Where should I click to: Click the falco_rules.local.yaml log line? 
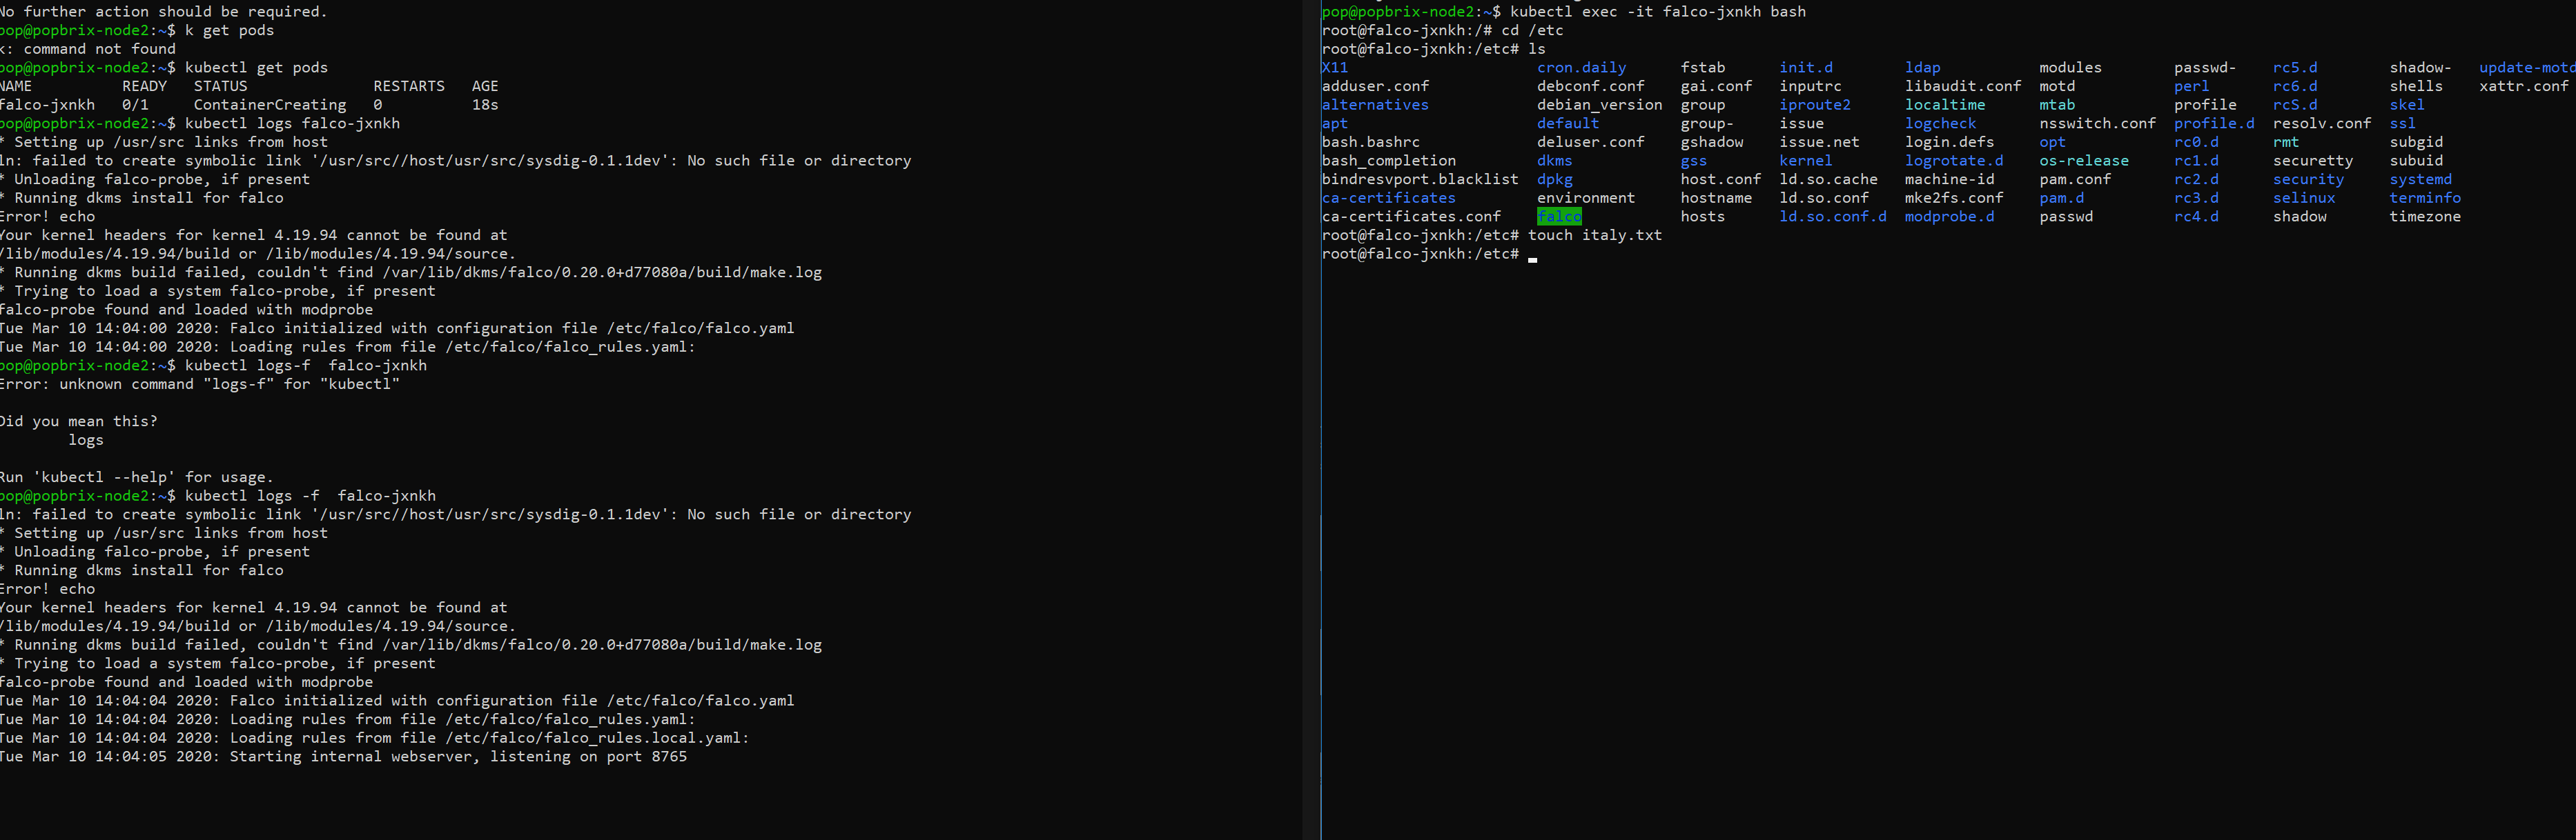click(x=374, y=738)
